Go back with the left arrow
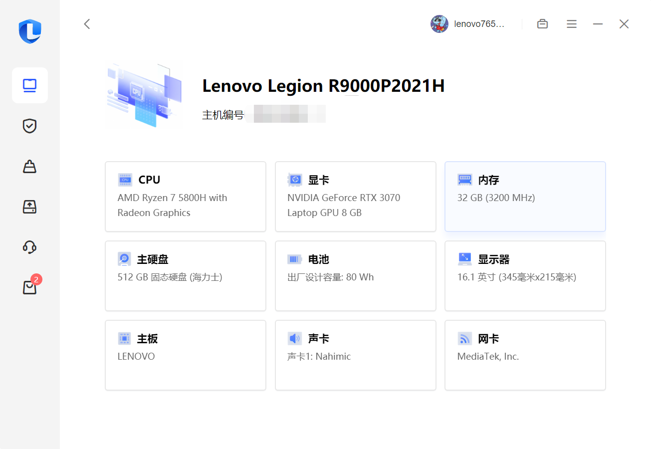651x449 pixels. 87,24
